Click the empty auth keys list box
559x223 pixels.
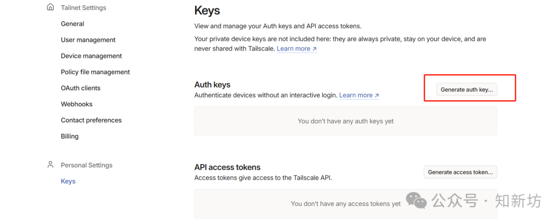point(345,121)
